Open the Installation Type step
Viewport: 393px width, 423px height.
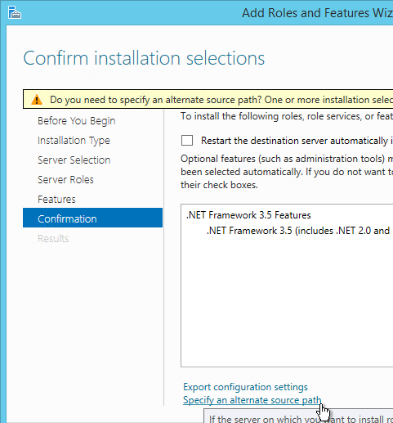74,141
